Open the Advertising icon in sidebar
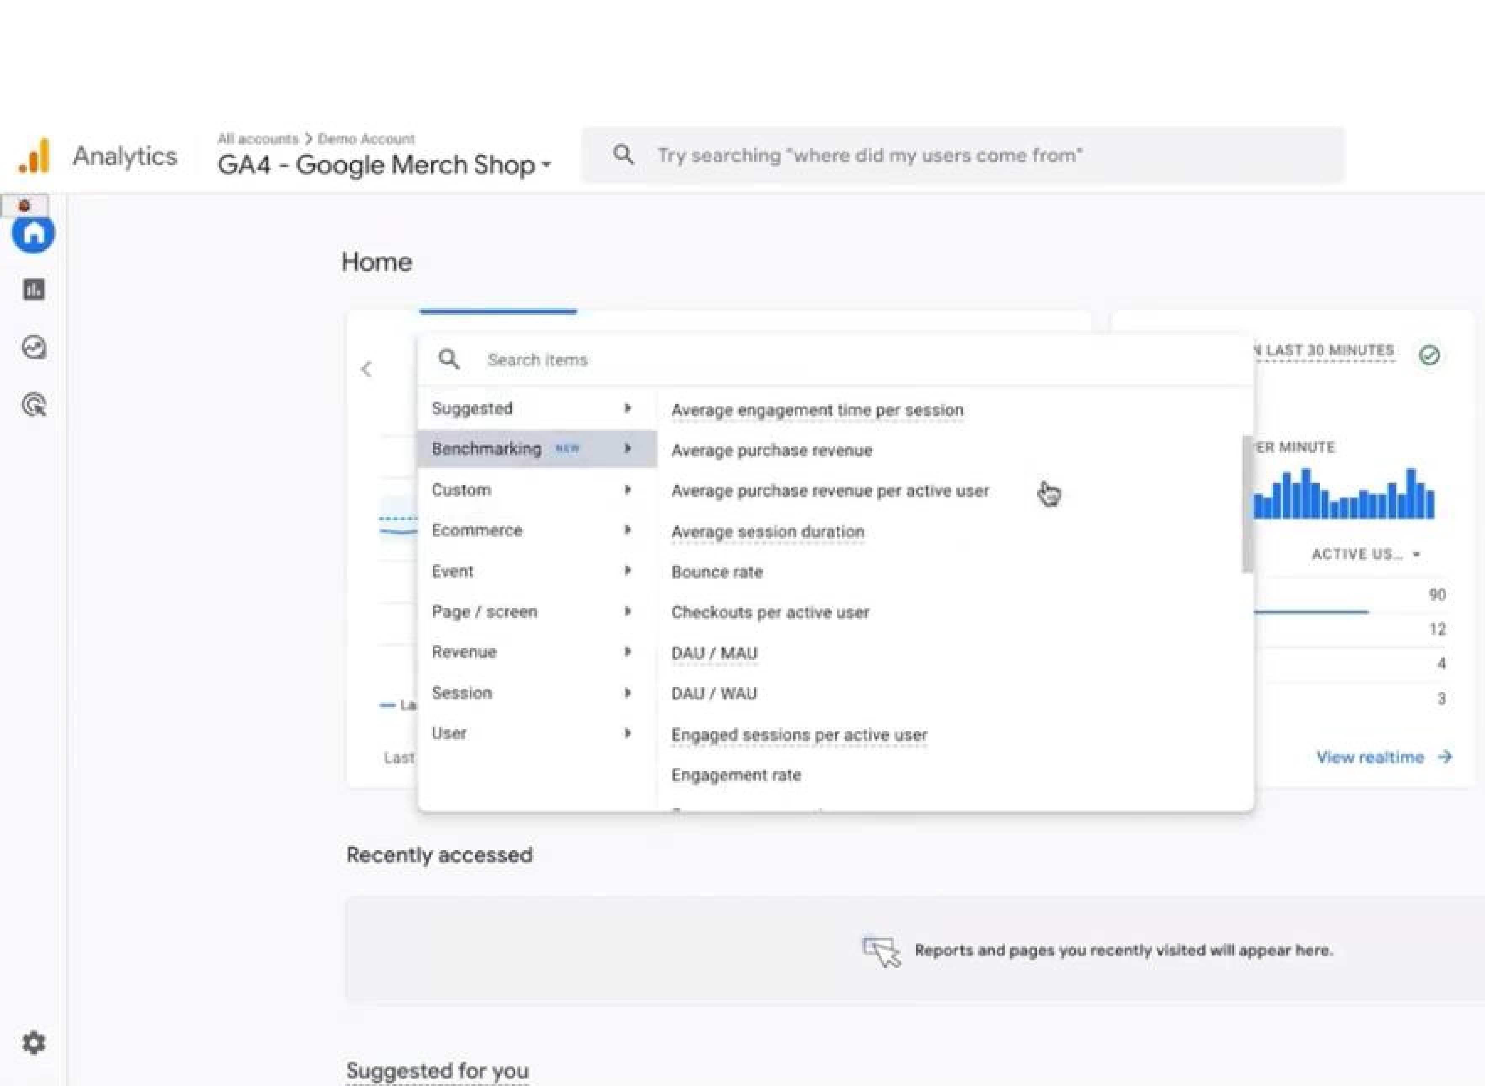Viewport: 1485px width, 1086px height. pos(34,405)
